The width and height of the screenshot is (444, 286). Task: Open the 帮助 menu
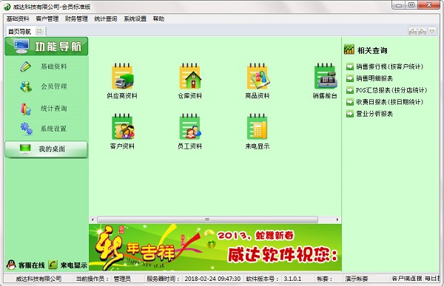158,18
